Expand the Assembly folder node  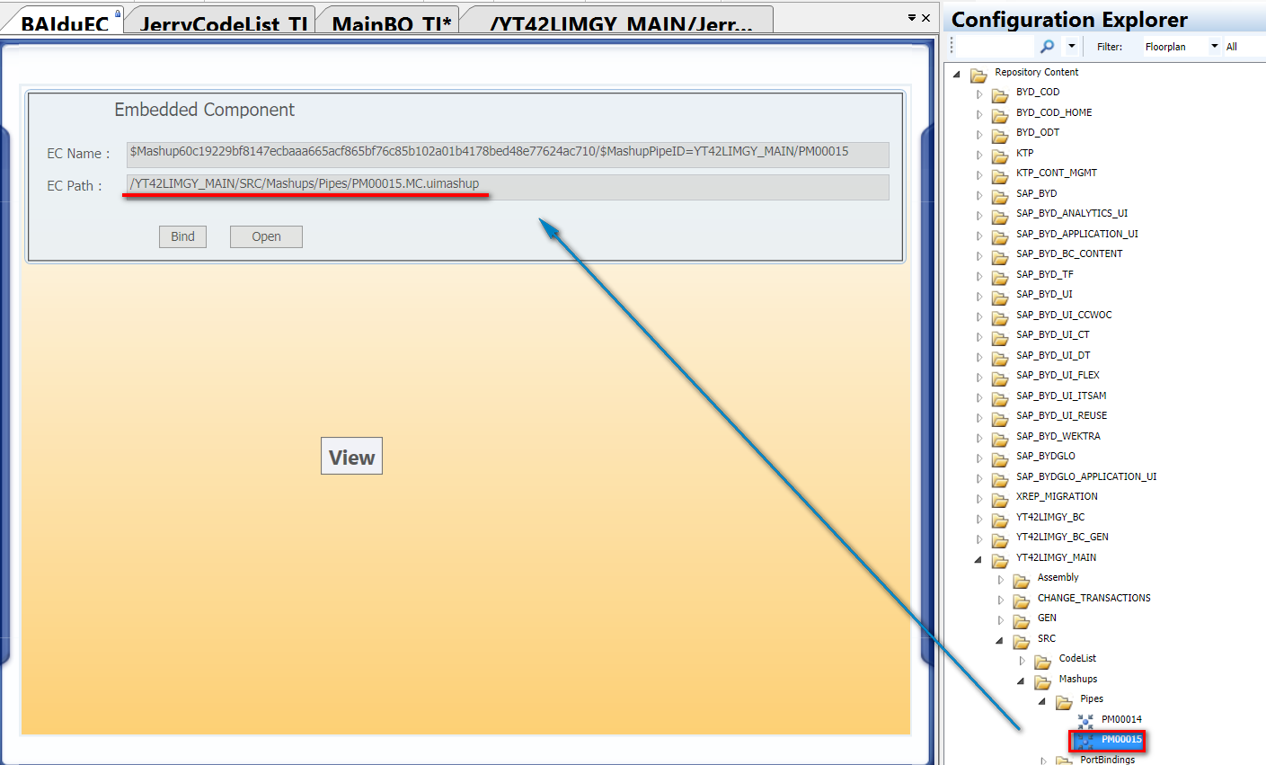(1001, 580)
